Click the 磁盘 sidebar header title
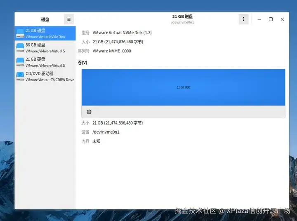Viewport: 297px width, 221px height. point(45,19)
